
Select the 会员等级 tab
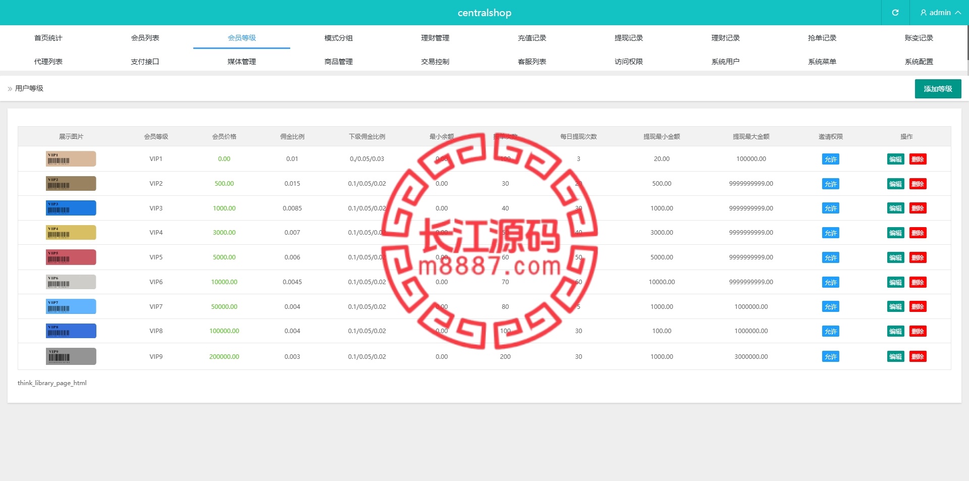click(242, 38)
